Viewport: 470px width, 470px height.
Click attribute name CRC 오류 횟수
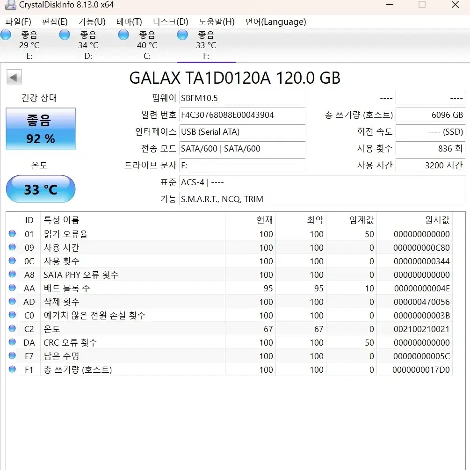(70, 343)
